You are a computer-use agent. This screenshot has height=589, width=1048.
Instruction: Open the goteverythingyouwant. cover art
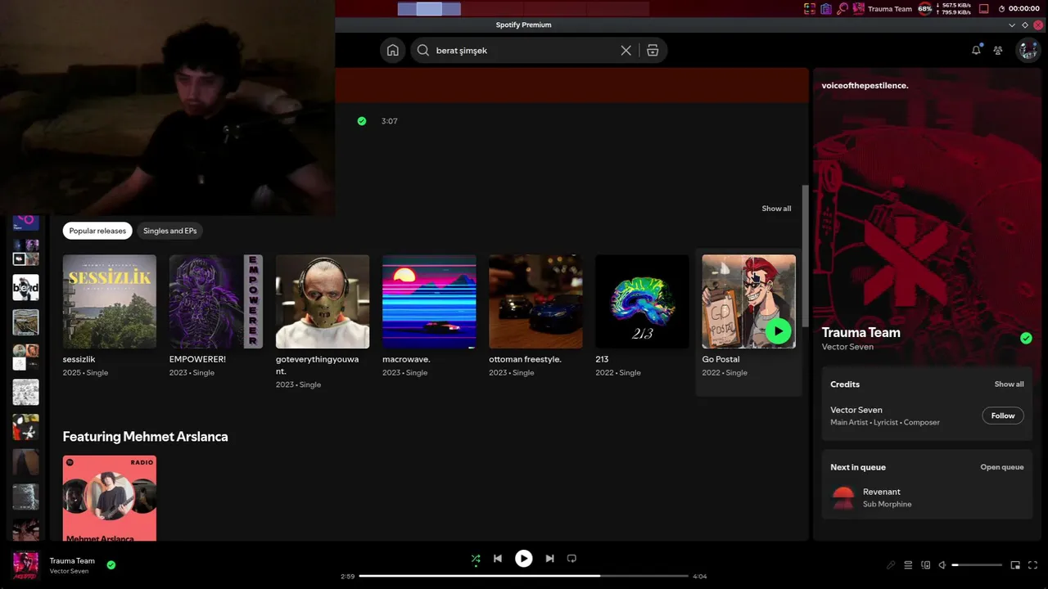click(323, 302)
